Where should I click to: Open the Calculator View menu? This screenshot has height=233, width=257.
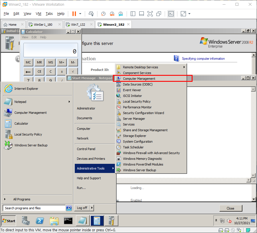click(25, 37)
